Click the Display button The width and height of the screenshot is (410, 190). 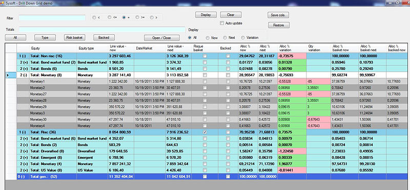pyautogui.click(x=206, y=15)
